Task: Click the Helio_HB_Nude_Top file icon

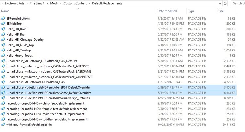Action: pyautogui.click(x=3, y=45)
